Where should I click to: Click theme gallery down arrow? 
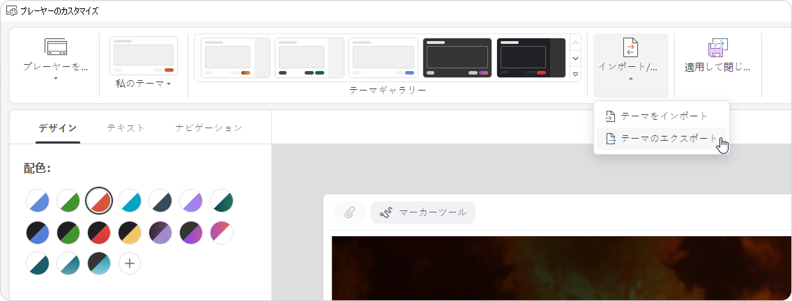pyautogui.click(x=575, y=58)
